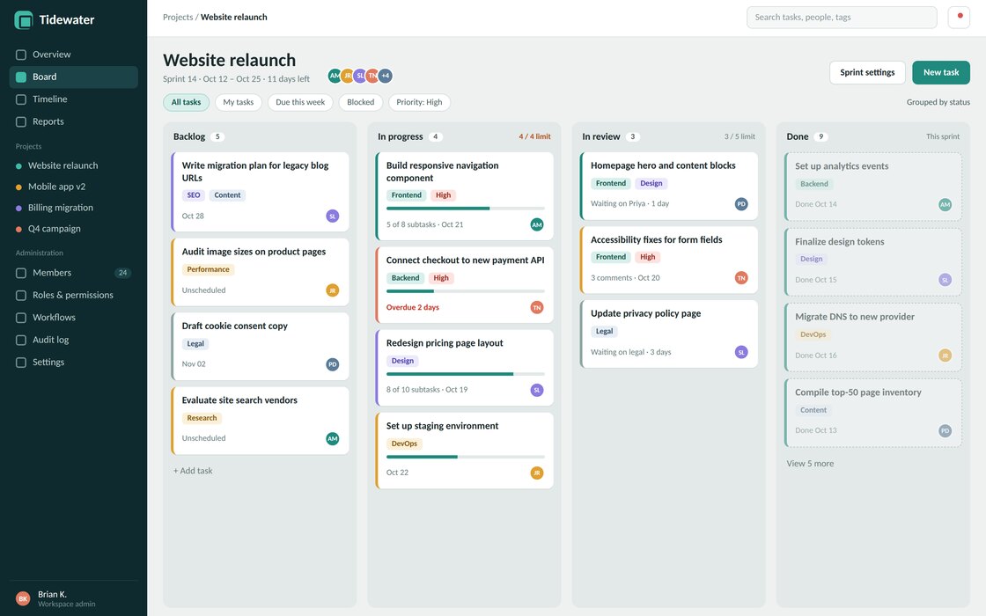Go to Projects in the breadcrumb

coord(178,17)
